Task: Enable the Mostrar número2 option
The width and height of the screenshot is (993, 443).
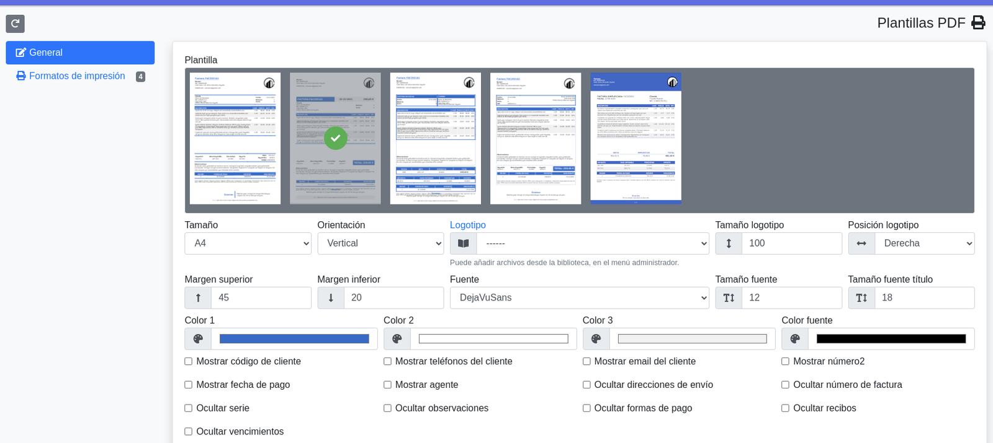Action: pyautogui.click(x=785, y=361)
